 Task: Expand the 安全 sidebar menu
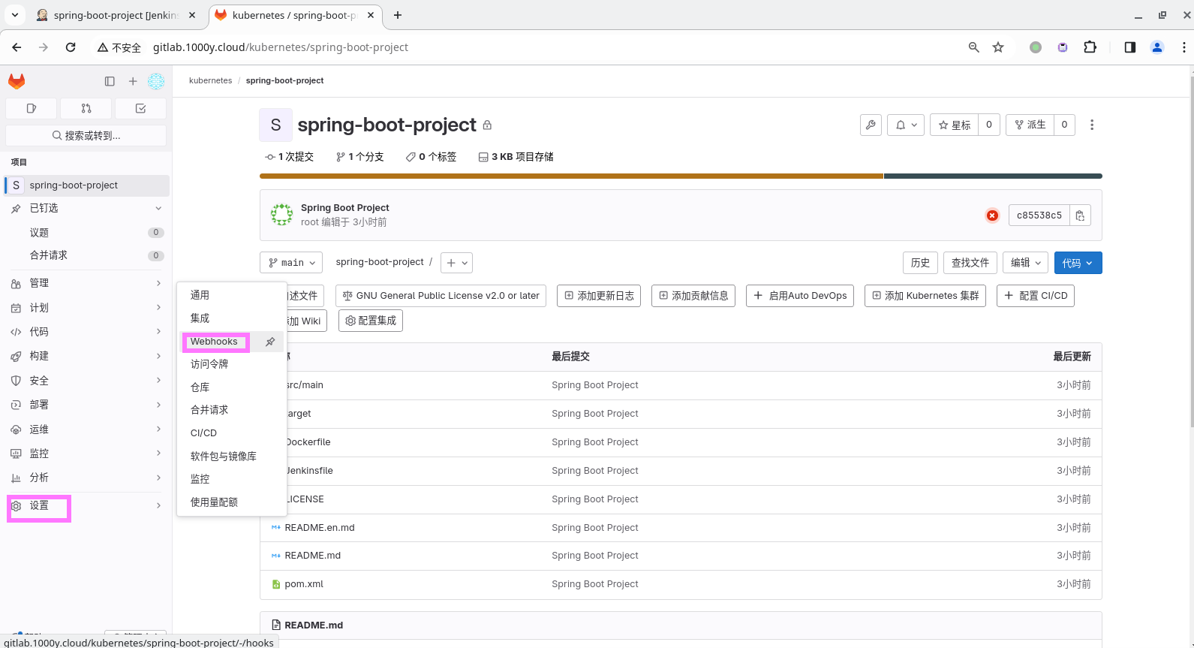pos(87,381)
